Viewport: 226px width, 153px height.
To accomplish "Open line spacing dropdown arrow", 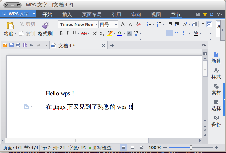I will pos(189,34).
